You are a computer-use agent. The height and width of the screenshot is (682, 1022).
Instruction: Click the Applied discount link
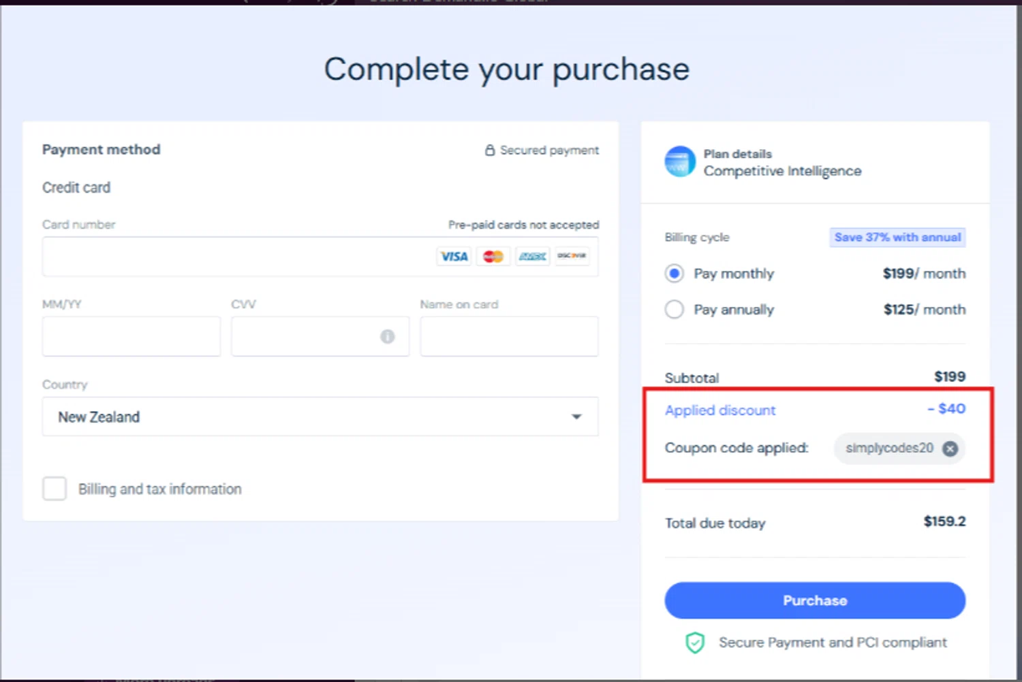point(720,410)
